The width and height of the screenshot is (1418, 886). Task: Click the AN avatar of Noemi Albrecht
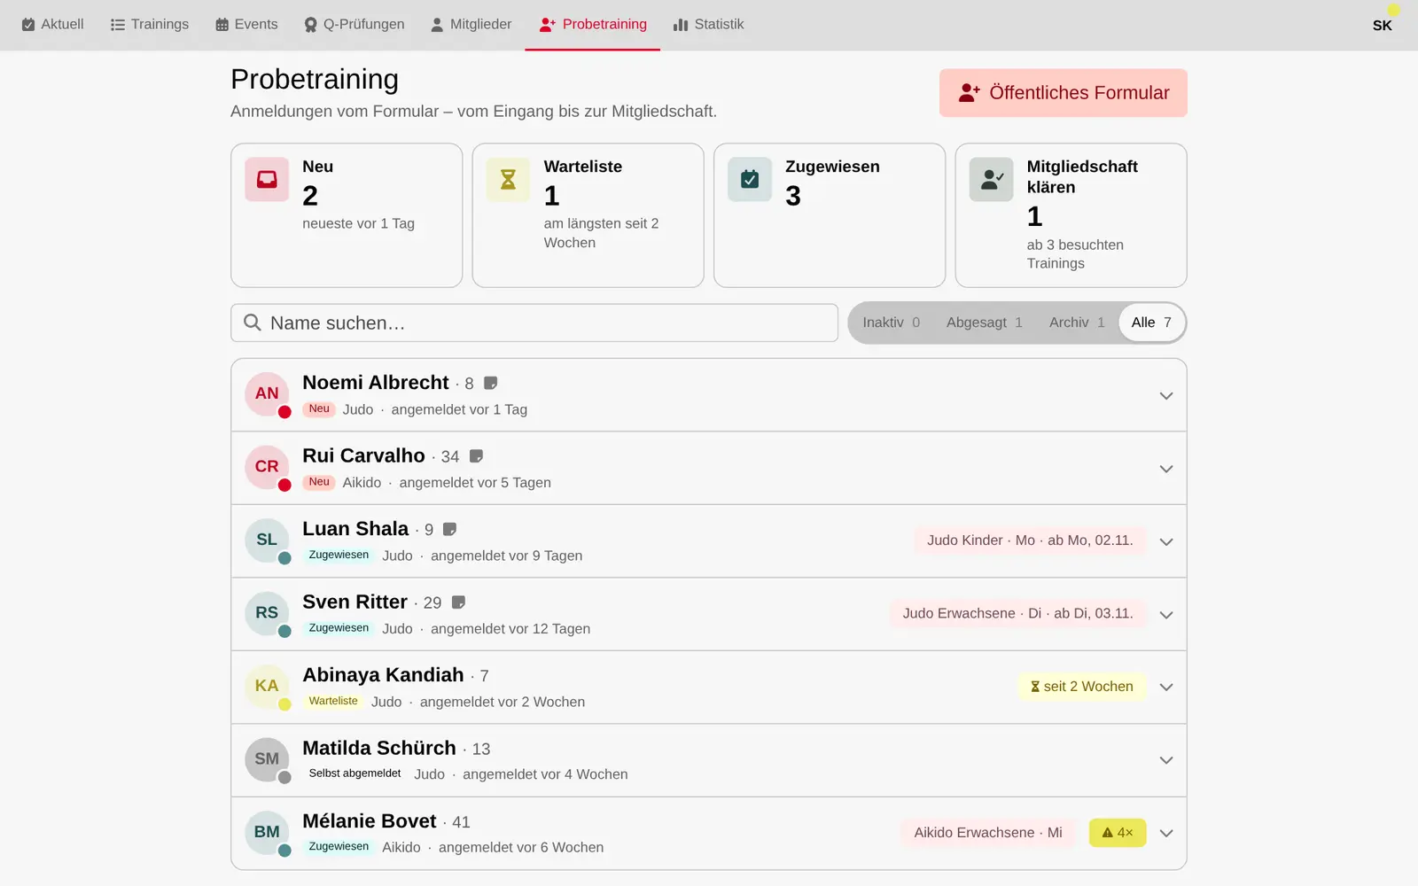(x=267, y=394)
